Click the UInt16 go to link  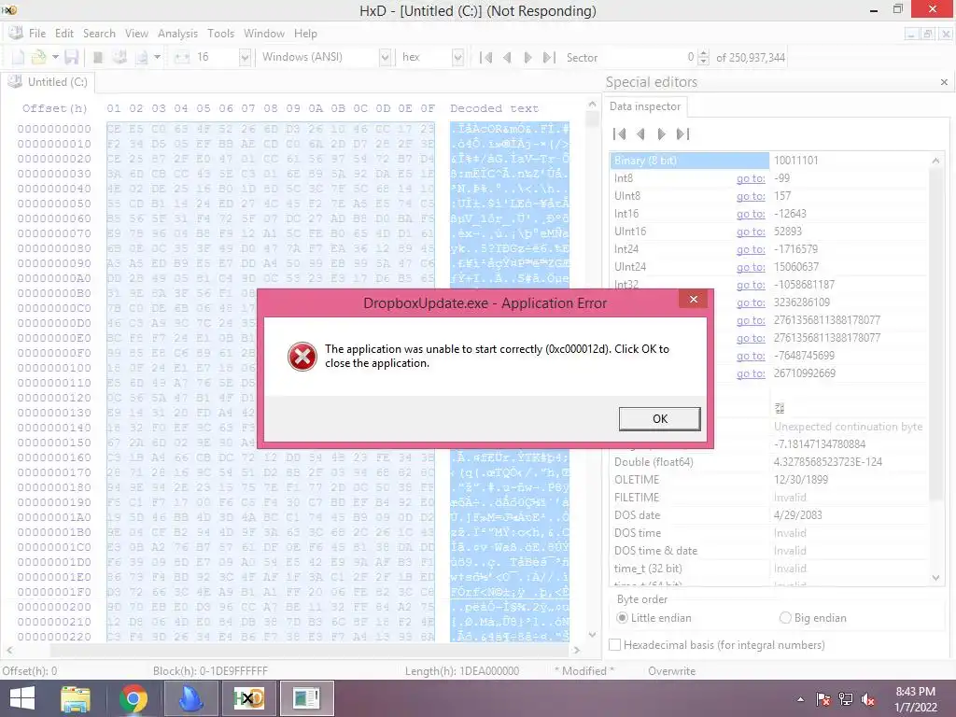pos(751,232)
